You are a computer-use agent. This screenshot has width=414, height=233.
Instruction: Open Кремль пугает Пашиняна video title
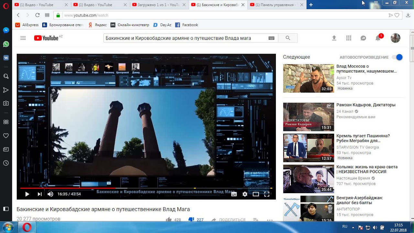click(x=363, y=138)
